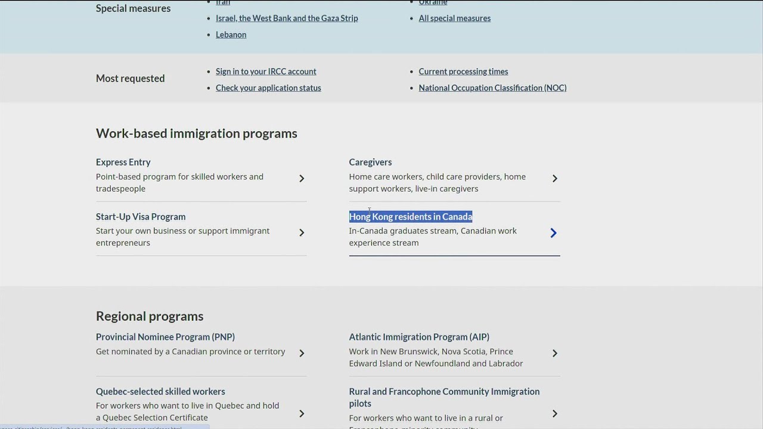Open the Express Entry program heading
The image size is (763, 429).
click(123, 162)
